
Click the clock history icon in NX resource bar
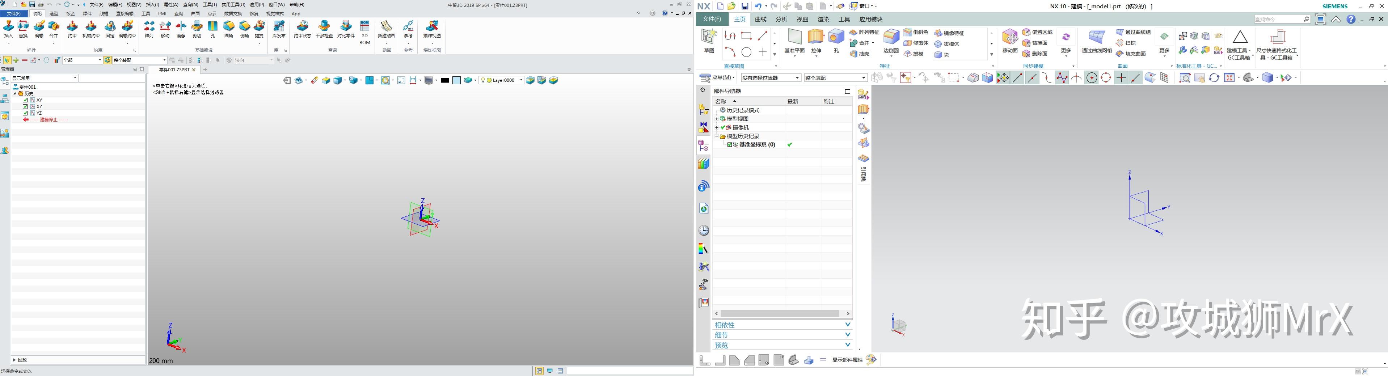pyautogui.click(x=704, y=231)
